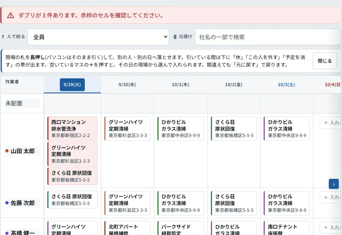This screenshot has height=235, width=342.
Task: Click 西口マンション 排水管洗浄 card on 9/29
Action: [72, 129]
